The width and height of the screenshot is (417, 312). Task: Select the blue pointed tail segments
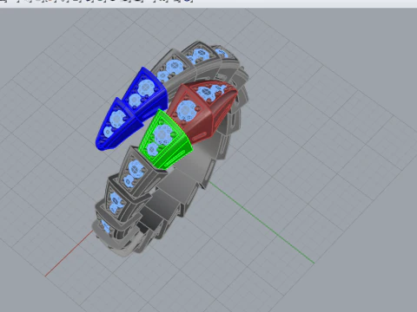point(132,110)
